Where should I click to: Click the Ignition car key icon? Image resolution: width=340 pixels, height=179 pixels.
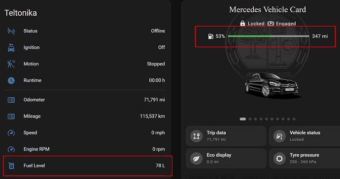click(x=11, y=47)
